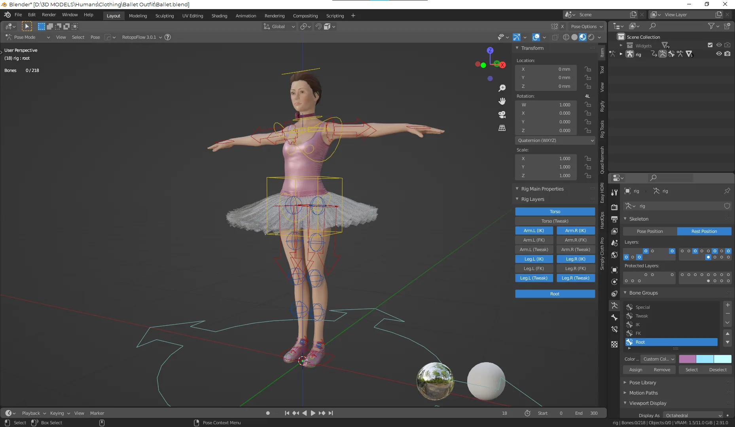Open the Sculpting workspace tab
This screenshot has height=427, width=735.
coord(165,16)
